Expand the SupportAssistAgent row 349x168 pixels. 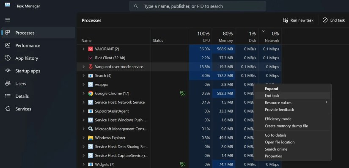coord(83,111)
